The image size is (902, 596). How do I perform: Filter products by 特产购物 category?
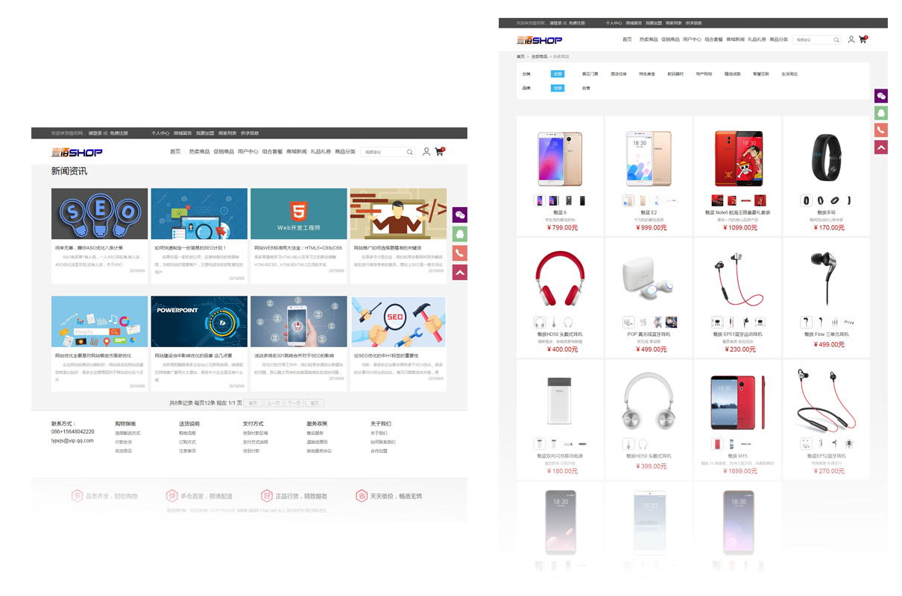(x=704, y=74)
